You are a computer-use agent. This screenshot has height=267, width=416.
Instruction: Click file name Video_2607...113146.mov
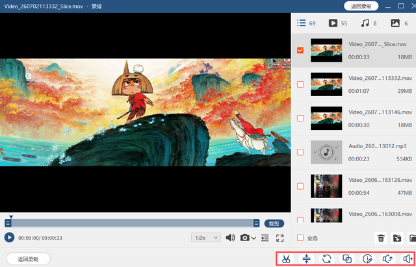click(380, 112)
